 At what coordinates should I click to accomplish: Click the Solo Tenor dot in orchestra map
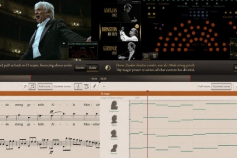(x=207, y=3)
